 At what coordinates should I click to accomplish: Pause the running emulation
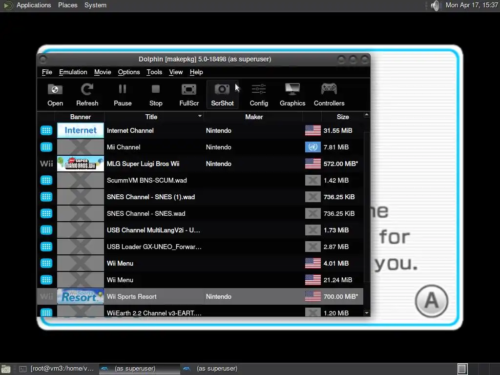click(123, 95)
